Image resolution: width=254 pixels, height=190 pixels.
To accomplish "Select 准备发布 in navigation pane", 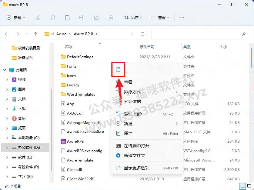I will (25, 58).
